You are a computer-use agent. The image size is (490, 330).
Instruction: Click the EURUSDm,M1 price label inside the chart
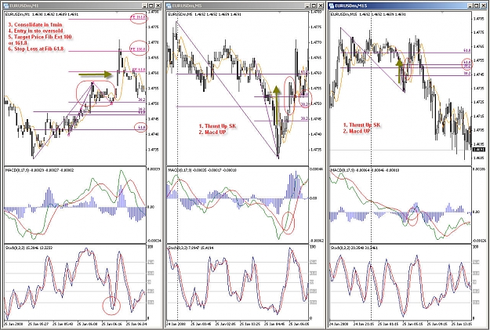click(42, 14)
